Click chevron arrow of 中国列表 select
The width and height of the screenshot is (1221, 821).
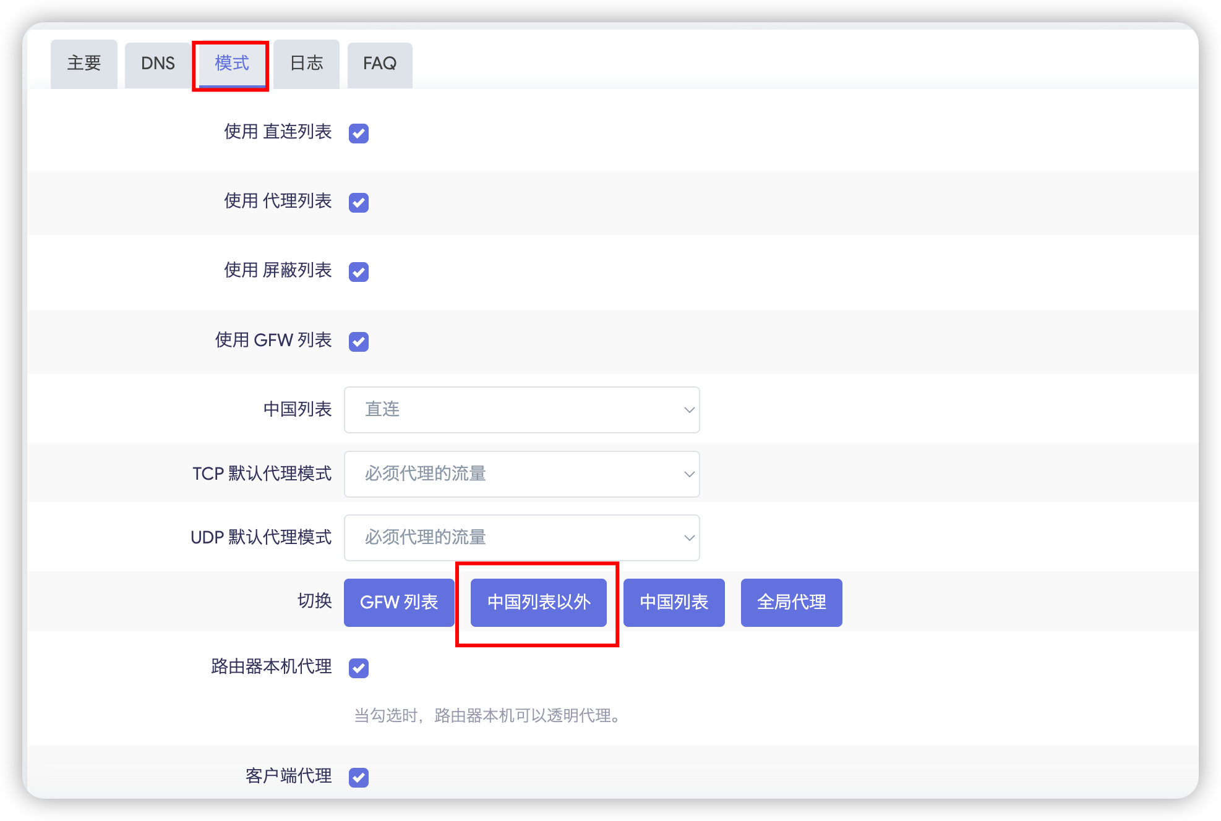click(x=689, y=410)
